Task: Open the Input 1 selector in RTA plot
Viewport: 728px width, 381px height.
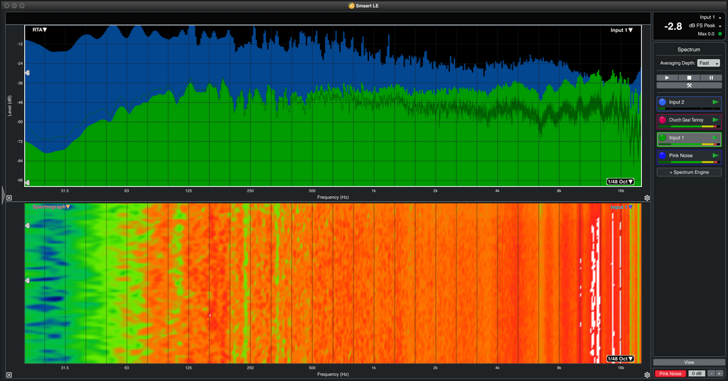Action: pyautogui.click(x=621, y=30)
